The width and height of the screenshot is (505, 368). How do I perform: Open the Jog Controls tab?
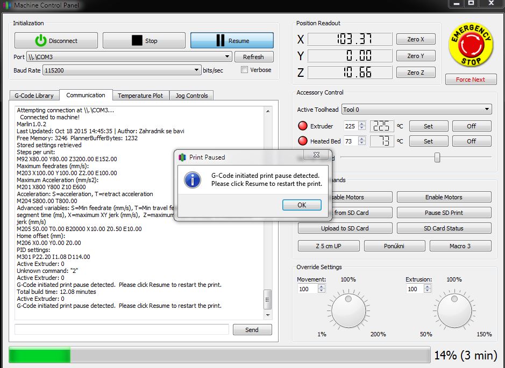click(191, 96)
